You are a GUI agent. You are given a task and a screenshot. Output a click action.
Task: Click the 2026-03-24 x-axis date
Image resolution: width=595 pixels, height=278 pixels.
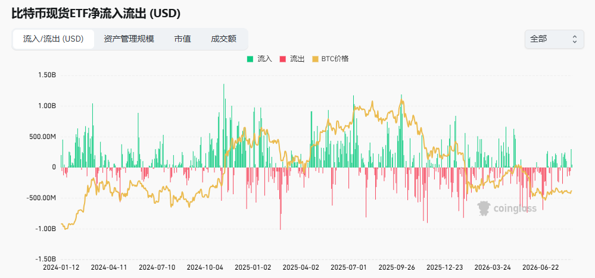(493, 267)
